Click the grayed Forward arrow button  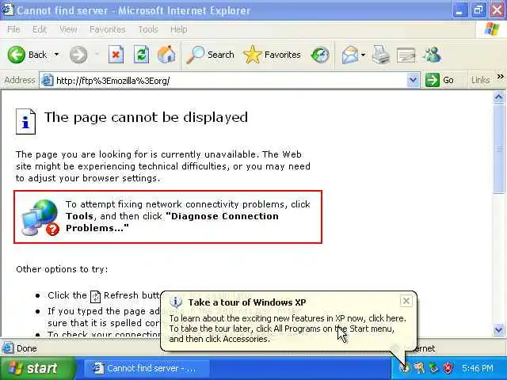[78, 55]
